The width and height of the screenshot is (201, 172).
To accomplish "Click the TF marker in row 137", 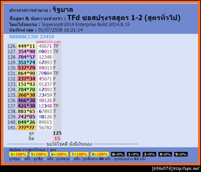I will 56,106.
